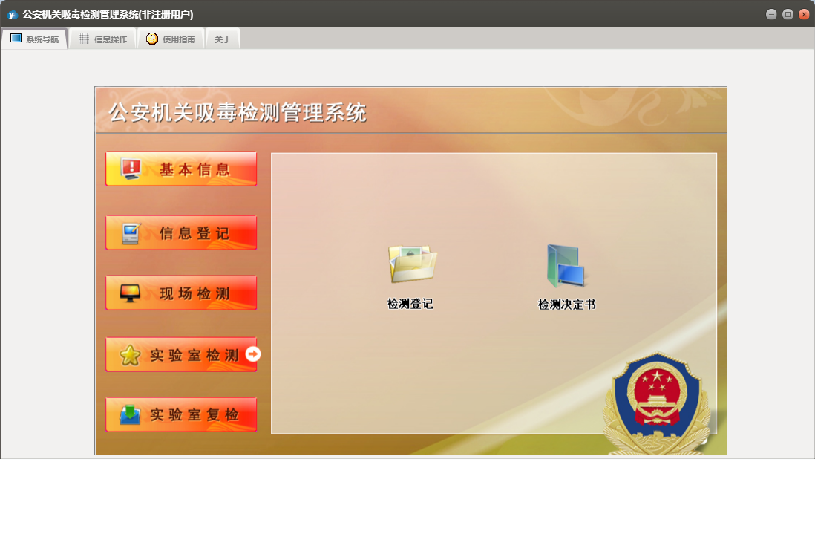This screenshot has height=534, width=815.
Task: Click the computer pencil icon on 信息登记
Action: (131, 233)
